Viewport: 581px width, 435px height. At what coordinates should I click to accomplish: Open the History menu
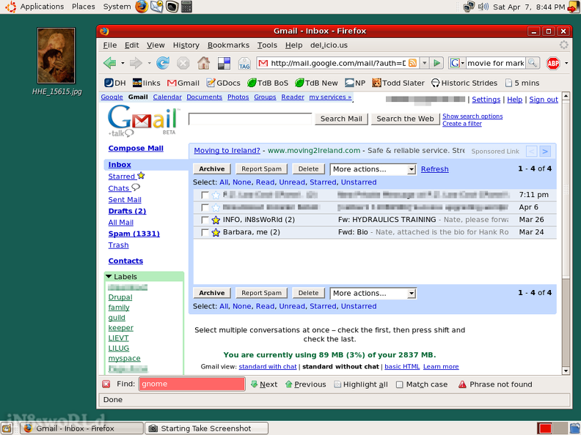tap(186, 45)
